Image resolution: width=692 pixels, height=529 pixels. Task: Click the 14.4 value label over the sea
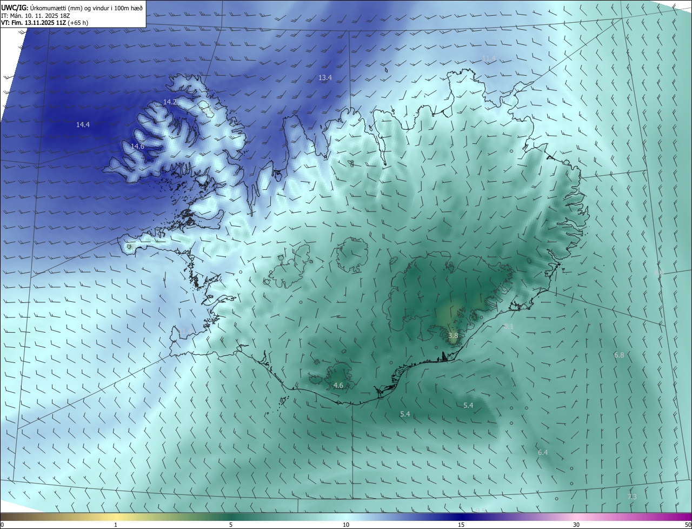click(x=83, y=124)
